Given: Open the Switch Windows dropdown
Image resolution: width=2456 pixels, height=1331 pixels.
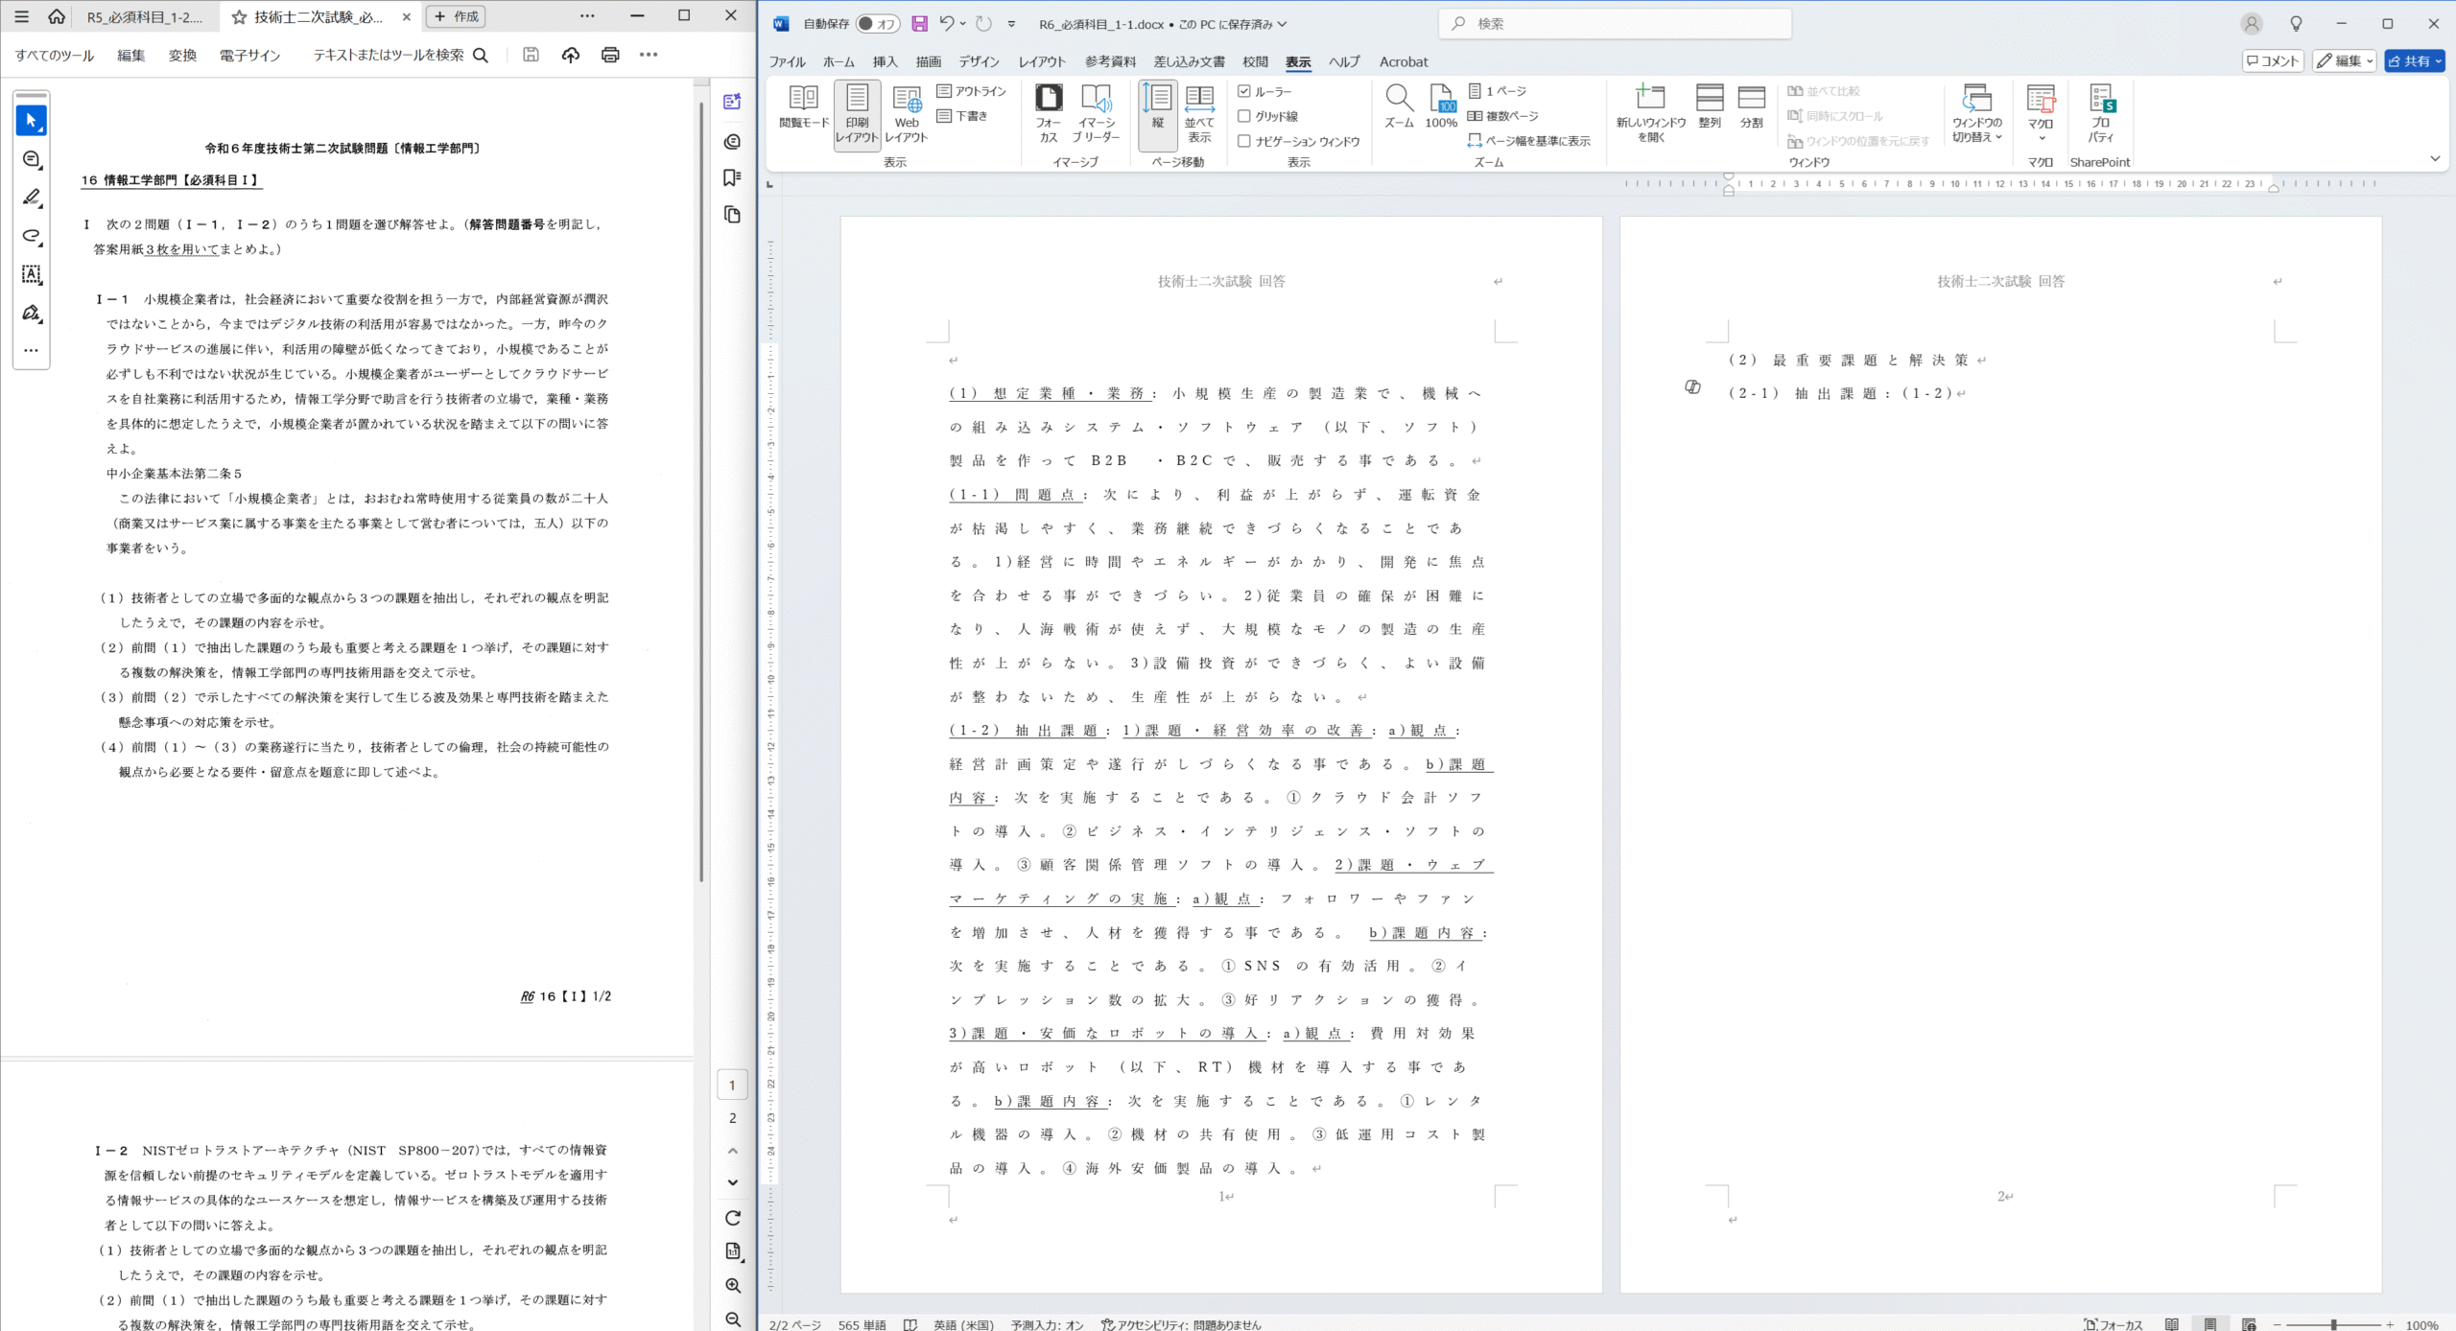Looking at the screenshot, I should tap(1977, 113).
